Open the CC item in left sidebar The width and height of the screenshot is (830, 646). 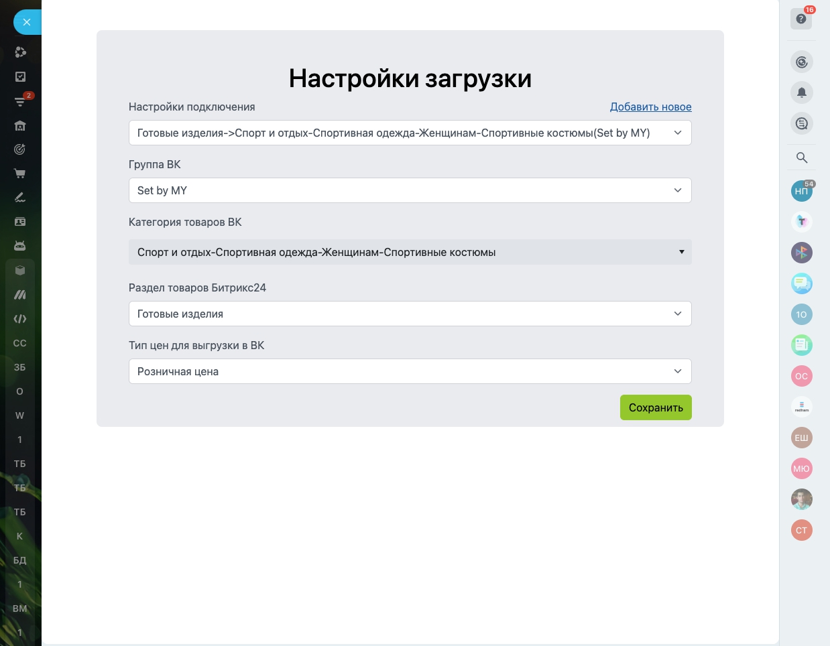coord(20,343)
